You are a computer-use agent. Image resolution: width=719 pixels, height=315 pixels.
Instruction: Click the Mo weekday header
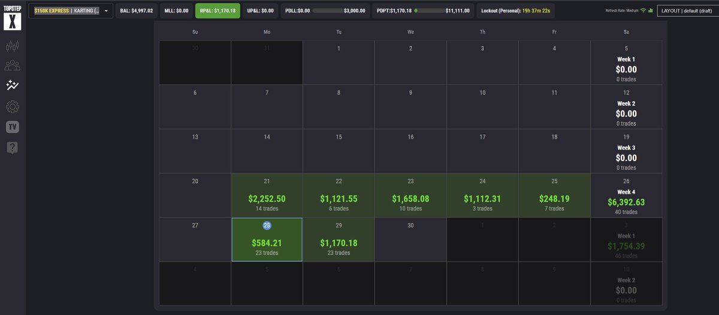(x=267, y=32)
